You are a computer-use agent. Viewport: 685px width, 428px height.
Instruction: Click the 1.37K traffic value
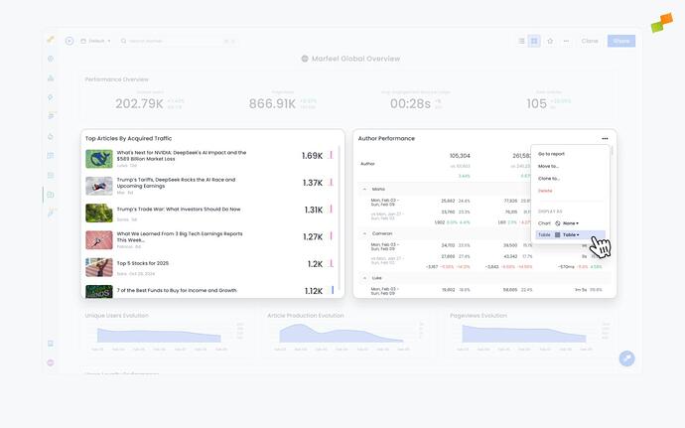pos(313,183)
